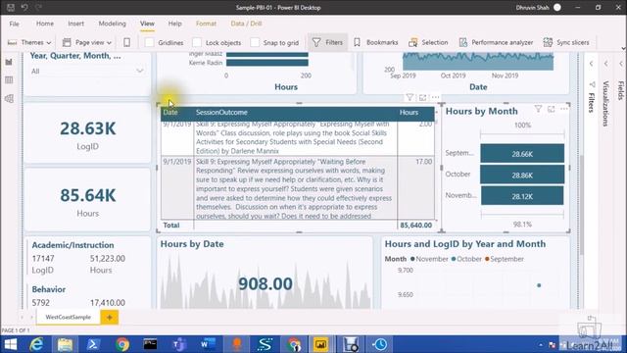
Task: Click the Undo arrow in title bar
Action: (24, 7)
